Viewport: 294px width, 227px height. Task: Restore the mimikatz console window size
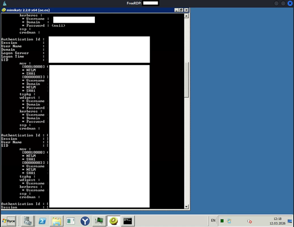[181, 10]
